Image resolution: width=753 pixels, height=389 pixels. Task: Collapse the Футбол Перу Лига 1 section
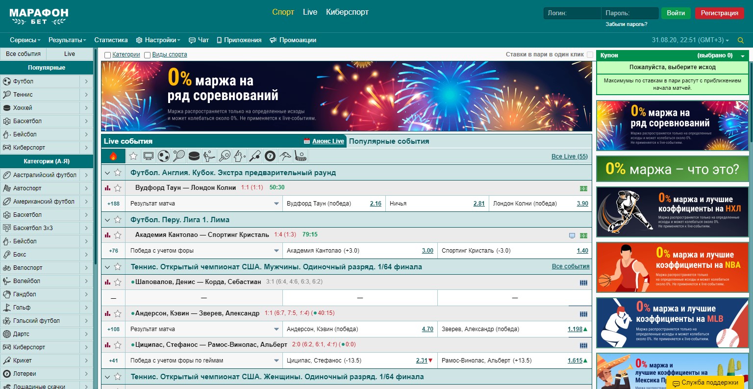click(x=107, y=220)
